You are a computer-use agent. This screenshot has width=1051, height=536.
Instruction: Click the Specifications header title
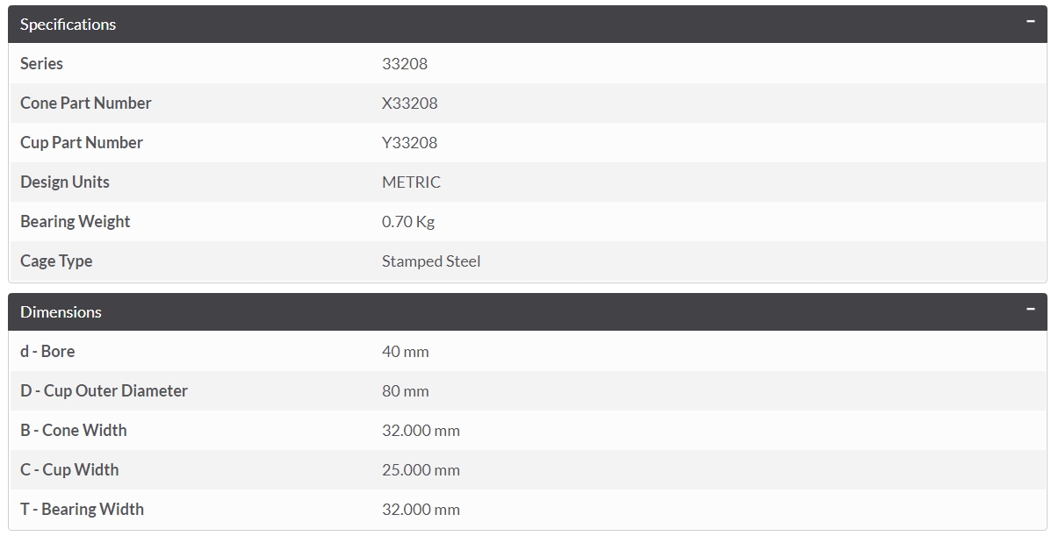[x=68, y=25]
